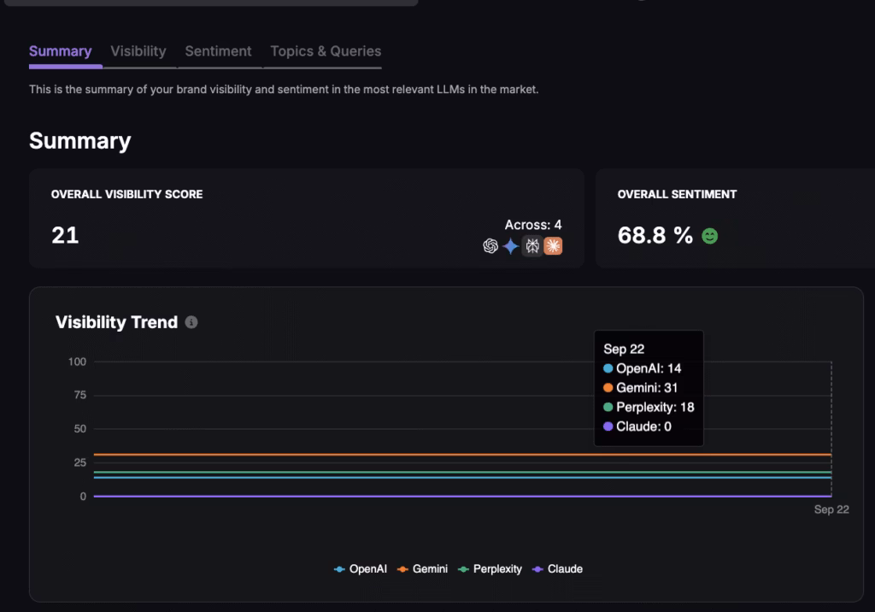Viewport: 875px width, 612px height.
Task: Open the Topics & Queries tab
Action: (326, 51)
